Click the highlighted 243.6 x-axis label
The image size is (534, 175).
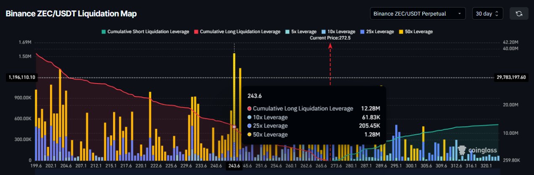(x=234, y=166)
